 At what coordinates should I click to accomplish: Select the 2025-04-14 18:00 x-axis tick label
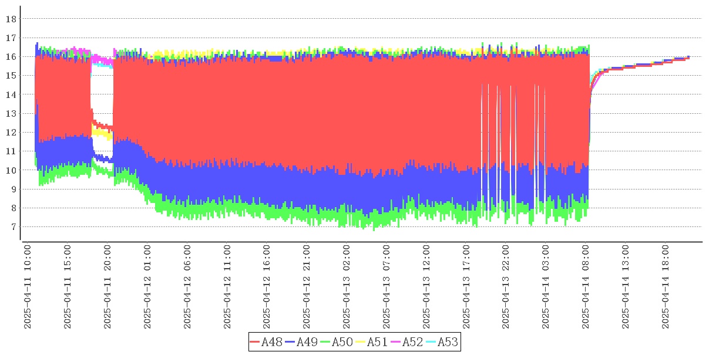pyautogui.click(x=666, y=287)
